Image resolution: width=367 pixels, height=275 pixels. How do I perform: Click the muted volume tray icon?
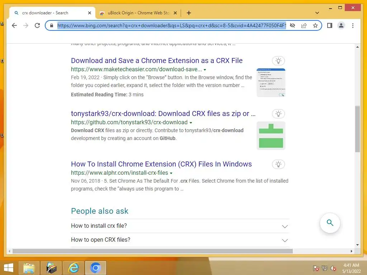[x=333, y=268]
